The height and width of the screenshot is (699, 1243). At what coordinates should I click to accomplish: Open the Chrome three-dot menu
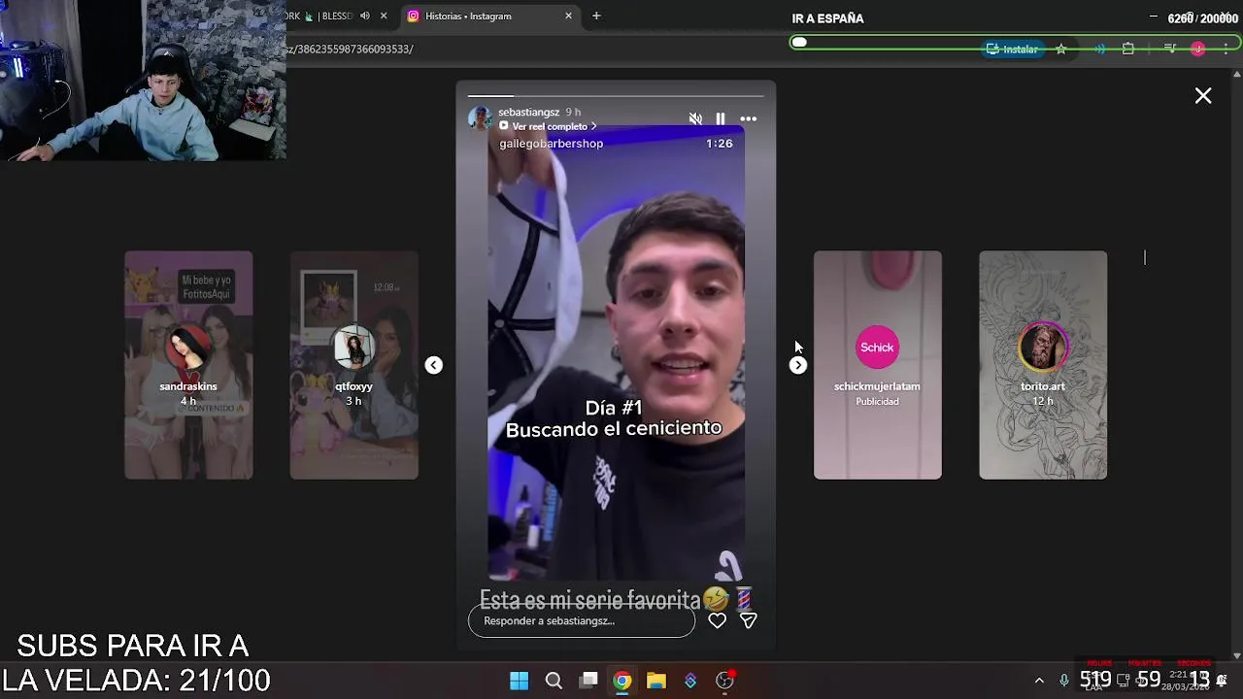tap(1224, 49)
